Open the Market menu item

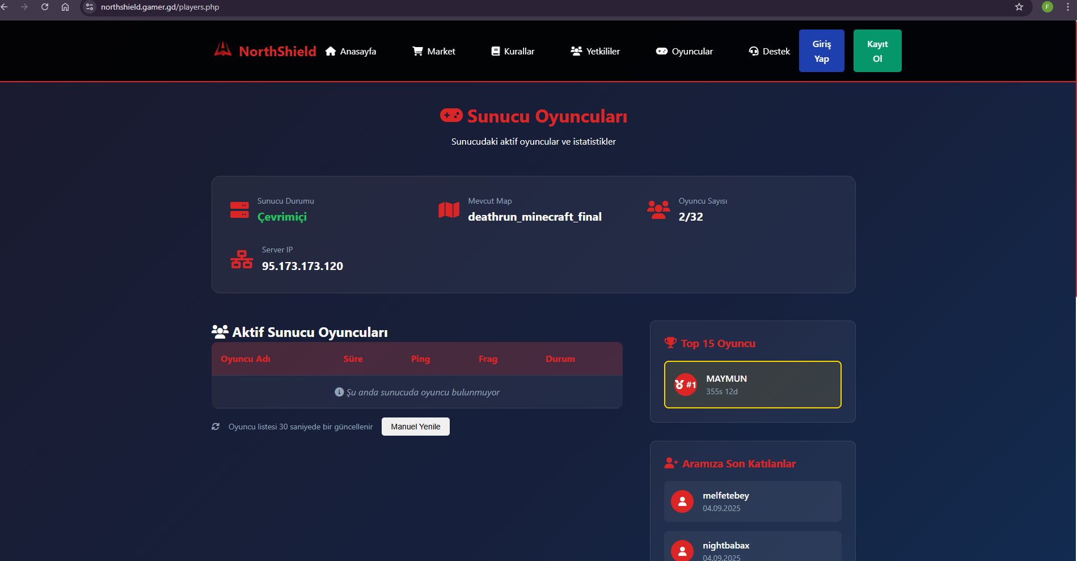tap(434, 51)
